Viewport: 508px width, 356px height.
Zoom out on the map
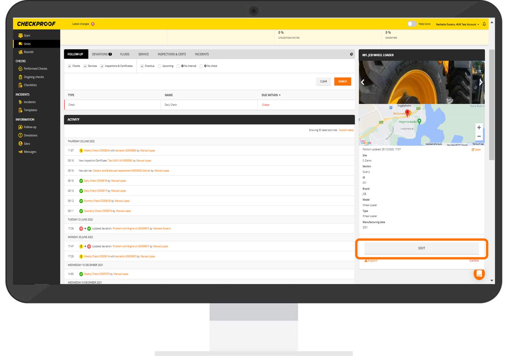479,136
